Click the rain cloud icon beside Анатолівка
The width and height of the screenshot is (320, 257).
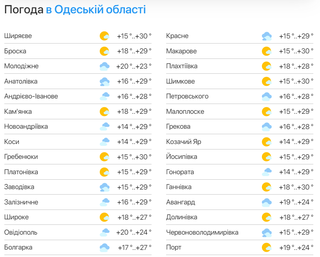point(104,82)
